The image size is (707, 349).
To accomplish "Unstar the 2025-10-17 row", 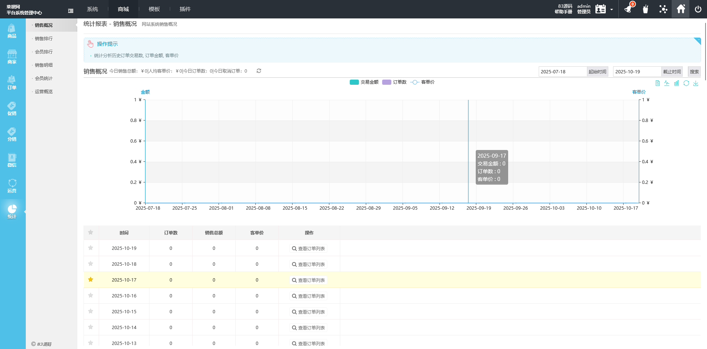I will point(91,279).
